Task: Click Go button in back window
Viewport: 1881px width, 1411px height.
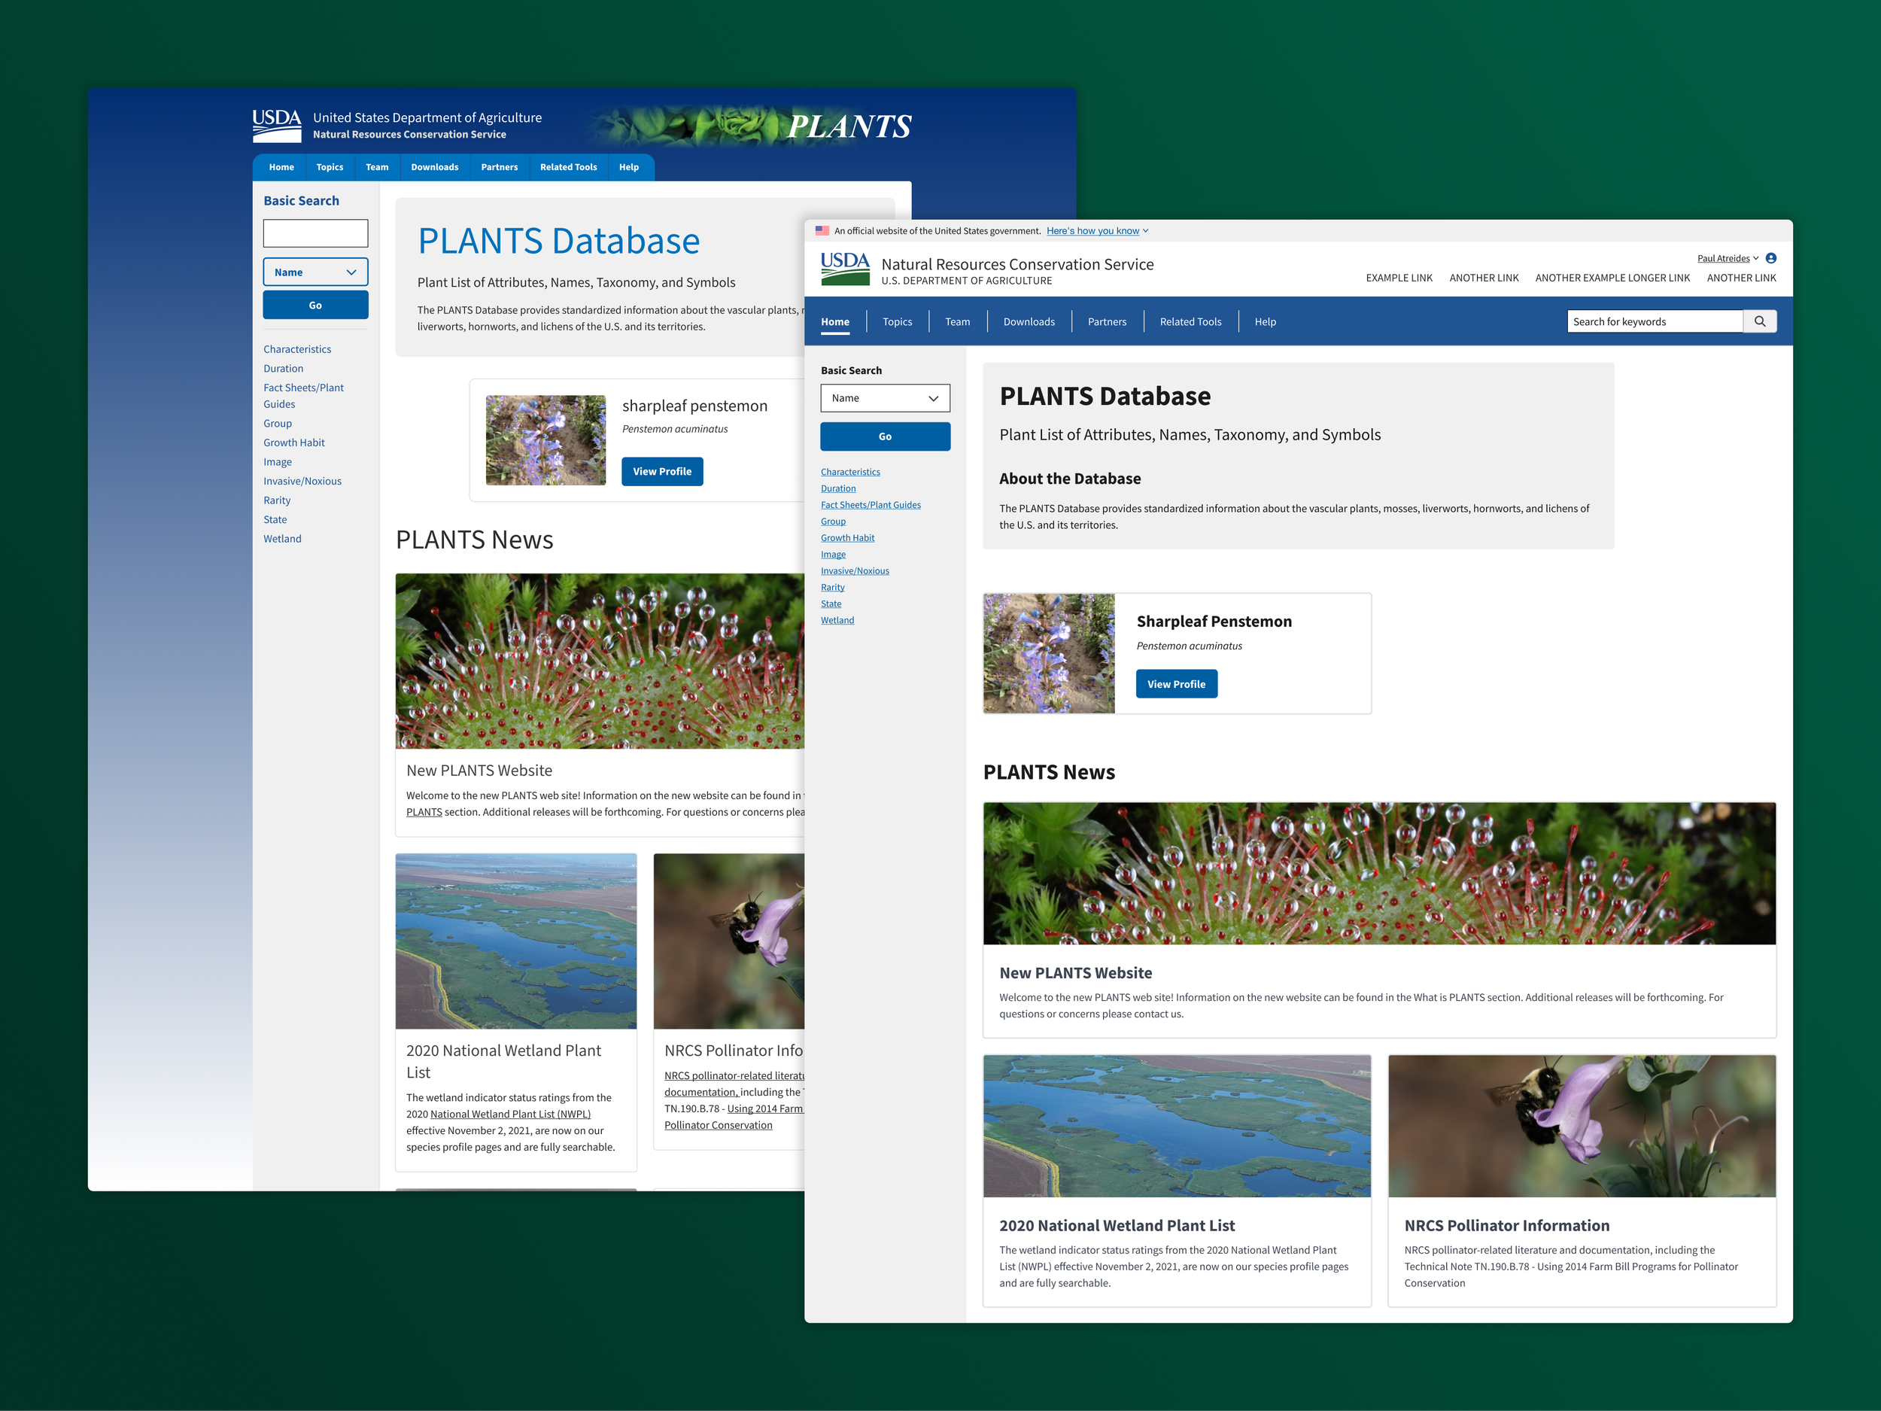Action: click(x=315, y=306)
